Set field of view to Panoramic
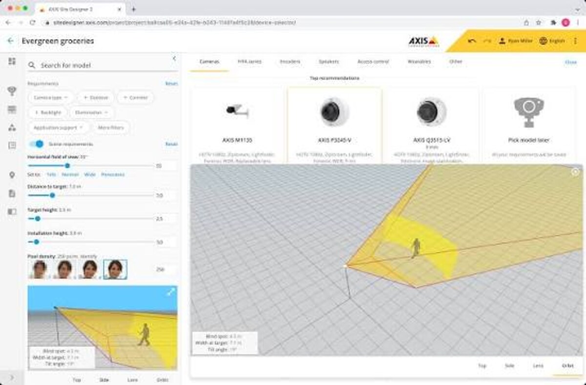586x385 pixels. [113, 174]
